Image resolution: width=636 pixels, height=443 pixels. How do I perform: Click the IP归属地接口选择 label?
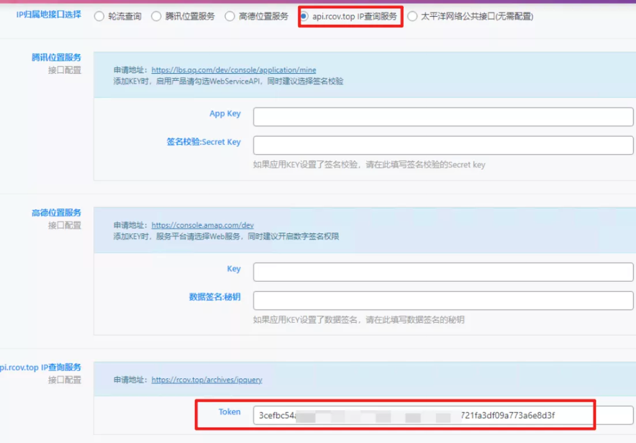pyautogui.click(x=48, y=15)
